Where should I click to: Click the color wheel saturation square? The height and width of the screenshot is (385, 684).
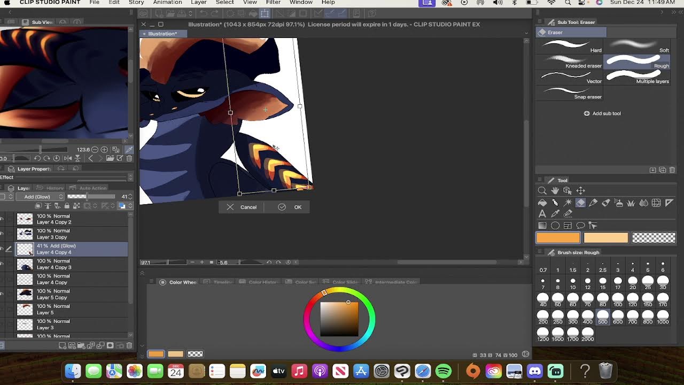pyautogui.click(x=339, y=319)
